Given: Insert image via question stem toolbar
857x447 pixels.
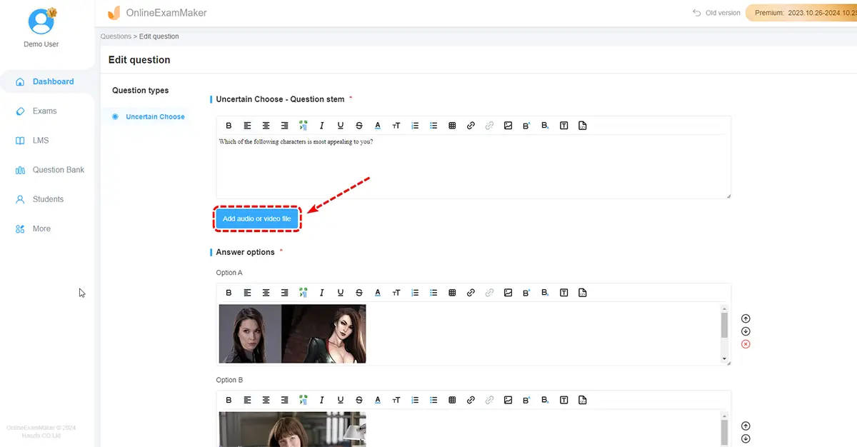Looking at the screenshot, I should [x=508, y=126].
